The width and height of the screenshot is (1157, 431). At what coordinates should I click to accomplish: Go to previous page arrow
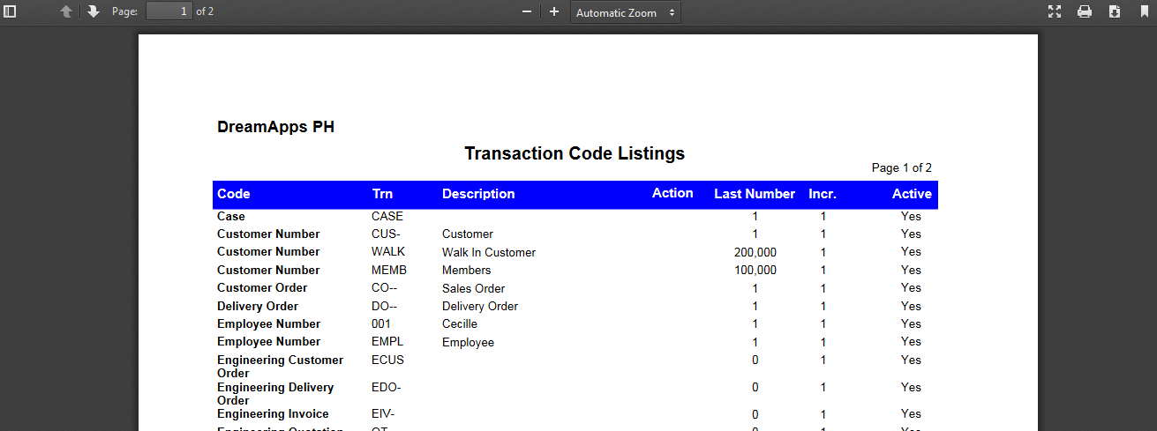[66, 11]
